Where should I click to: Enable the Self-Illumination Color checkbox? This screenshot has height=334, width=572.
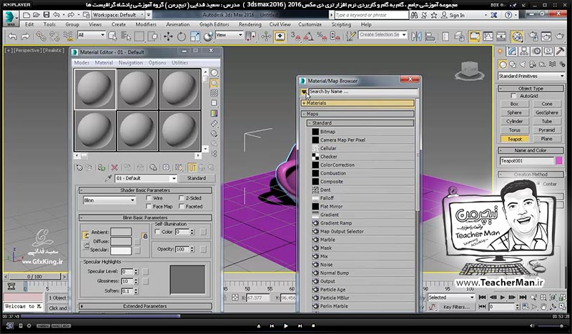(x=157, y=232)
